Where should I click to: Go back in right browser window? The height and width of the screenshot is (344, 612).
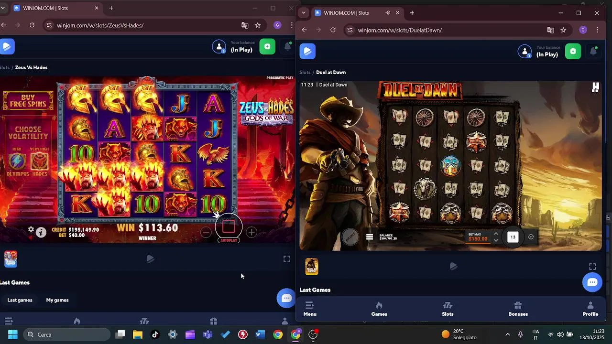click(x=304, y=30)
